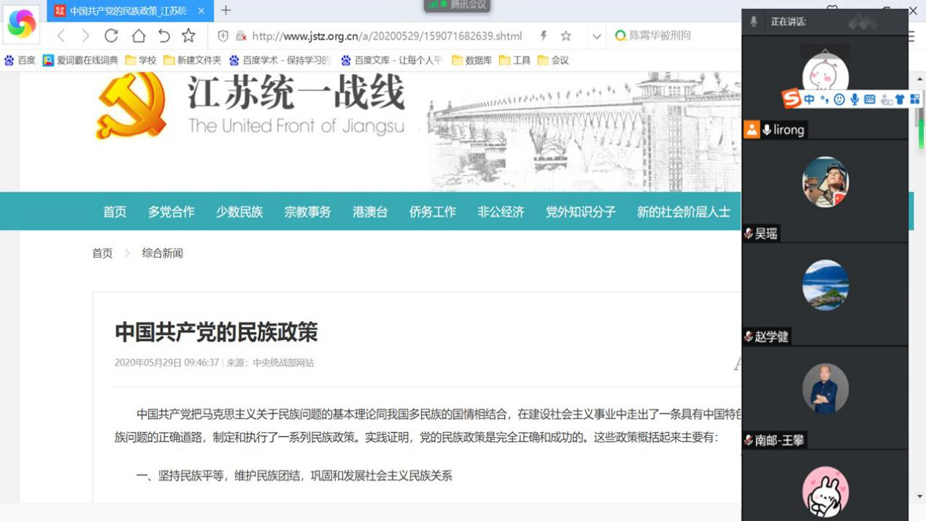This screenshot has width=926, height=521.
Task: Open the Sogou toolbox grid icon
Action: pos(914,99)
